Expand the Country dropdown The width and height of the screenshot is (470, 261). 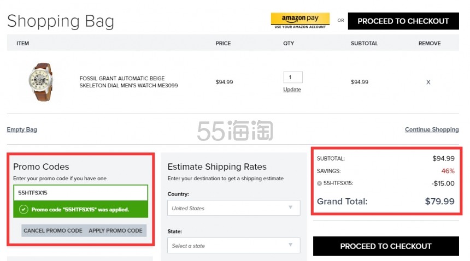(x=233, y=208)
